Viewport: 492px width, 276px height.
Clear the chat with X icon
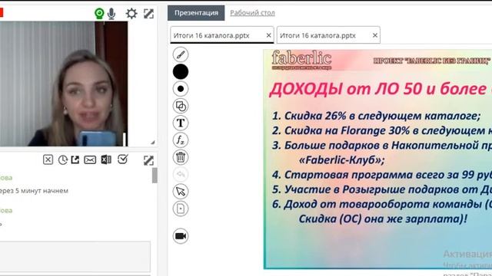[x=48, y=160]
